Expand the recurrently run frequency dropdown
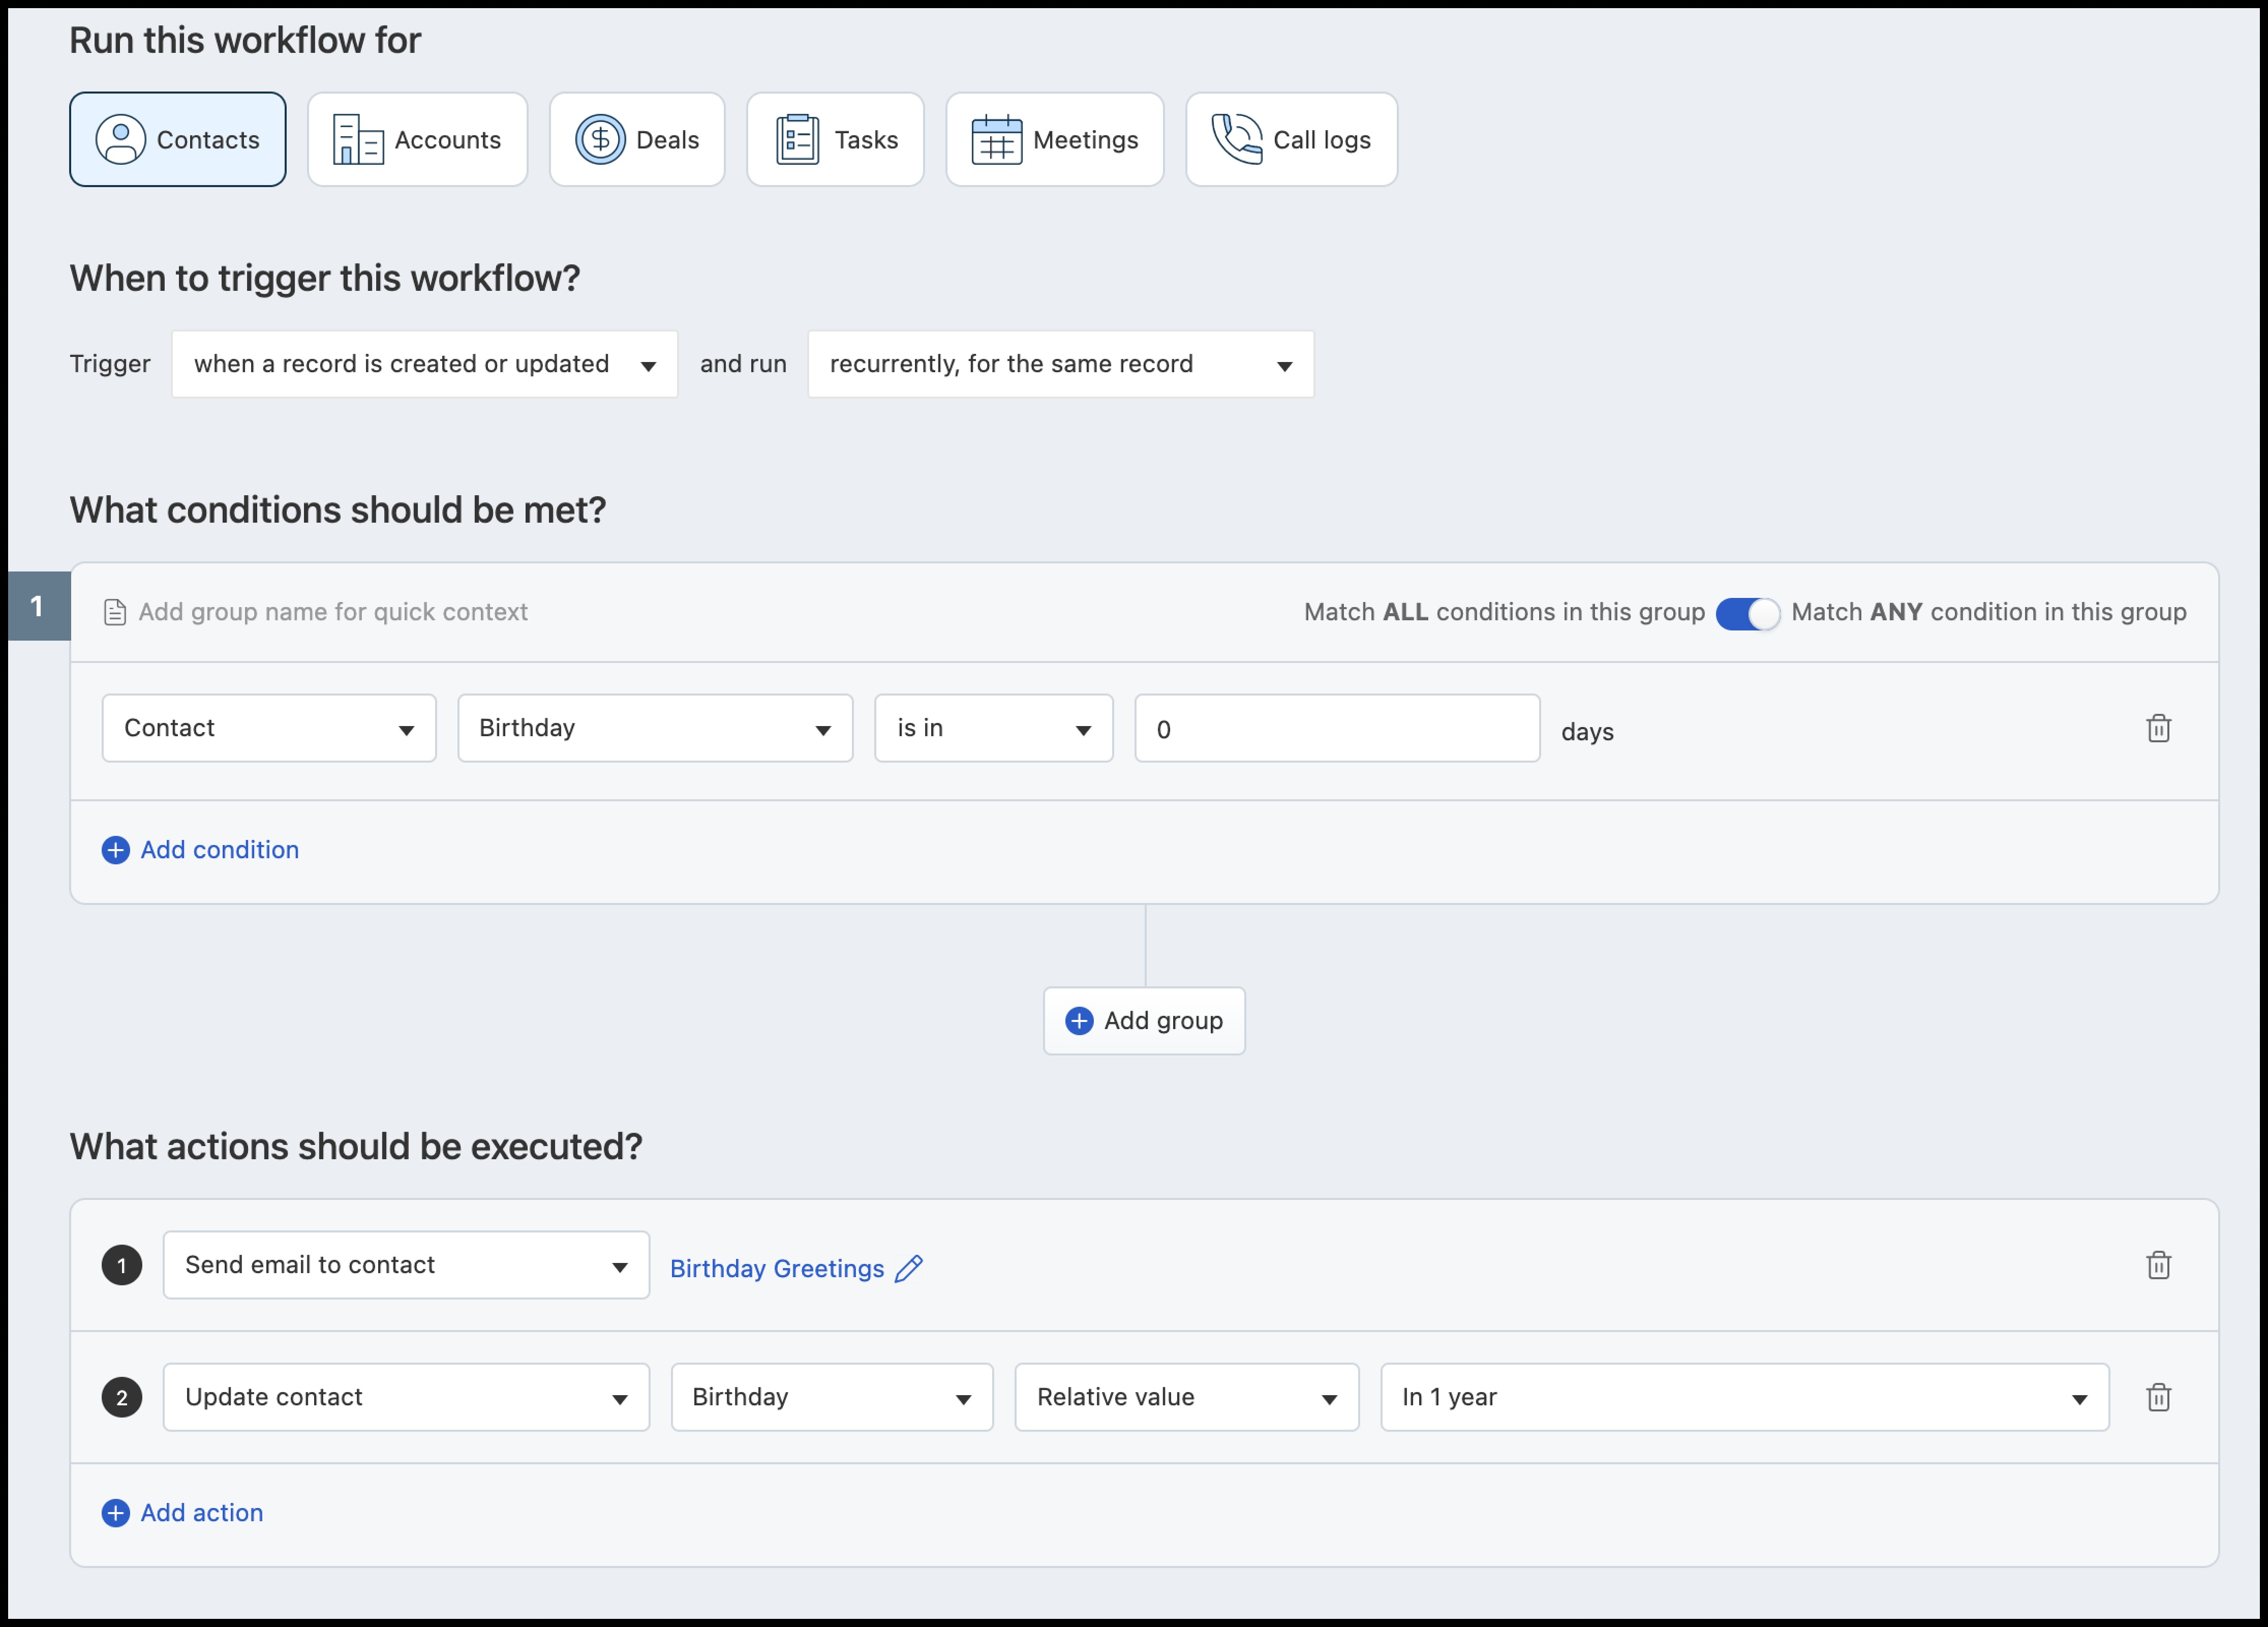This screenshot has width=2268, height=1627. click(1060, 364)
